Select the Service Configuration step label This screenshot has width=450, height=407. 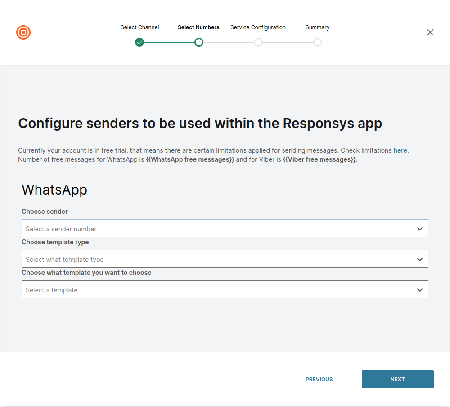[x=258, y=27]
